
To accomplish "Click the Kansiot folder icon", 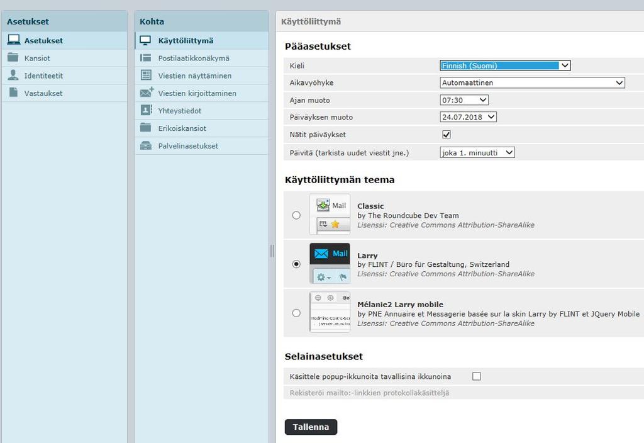I will pos(13,59).
